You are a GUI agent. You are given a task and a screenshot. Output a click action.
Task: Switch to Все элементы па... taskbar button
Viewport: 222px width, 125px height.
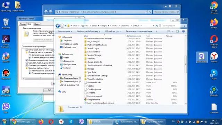point(126,122)
